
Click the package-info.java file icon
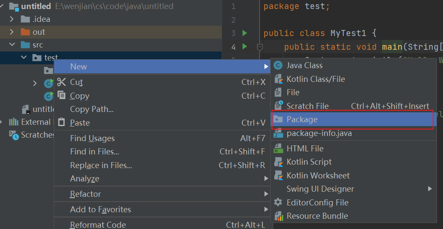pos(278,133)
